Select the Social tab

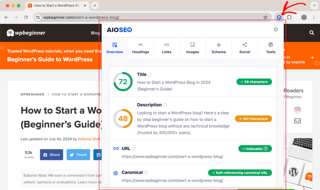tap(245, 48)
